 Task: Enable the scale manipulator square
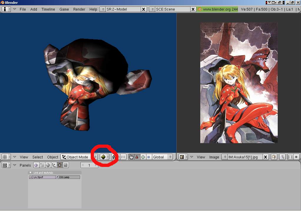click(x=148, y=157)
